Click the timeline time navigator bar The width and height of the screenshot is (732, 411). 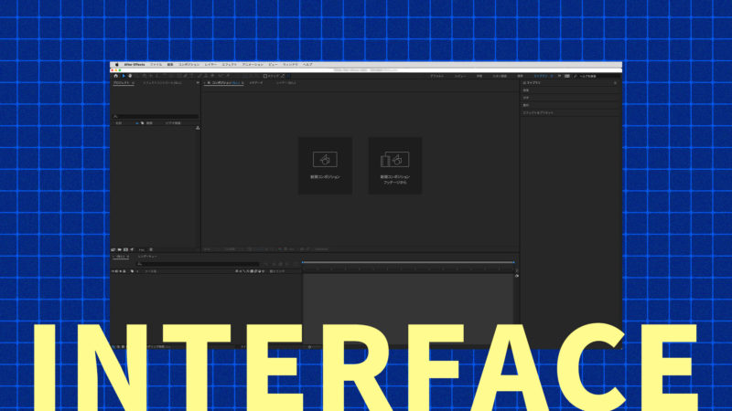[408, 262]
